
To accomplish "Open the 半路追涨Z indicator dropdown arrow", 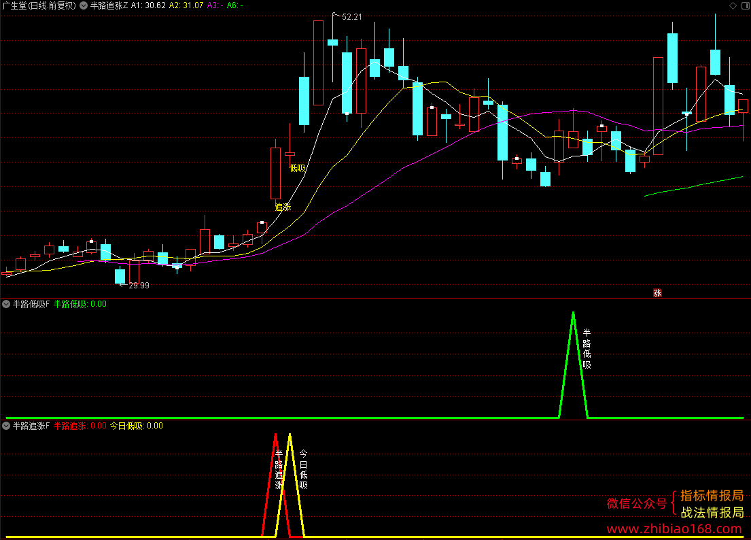I will 84,5.
